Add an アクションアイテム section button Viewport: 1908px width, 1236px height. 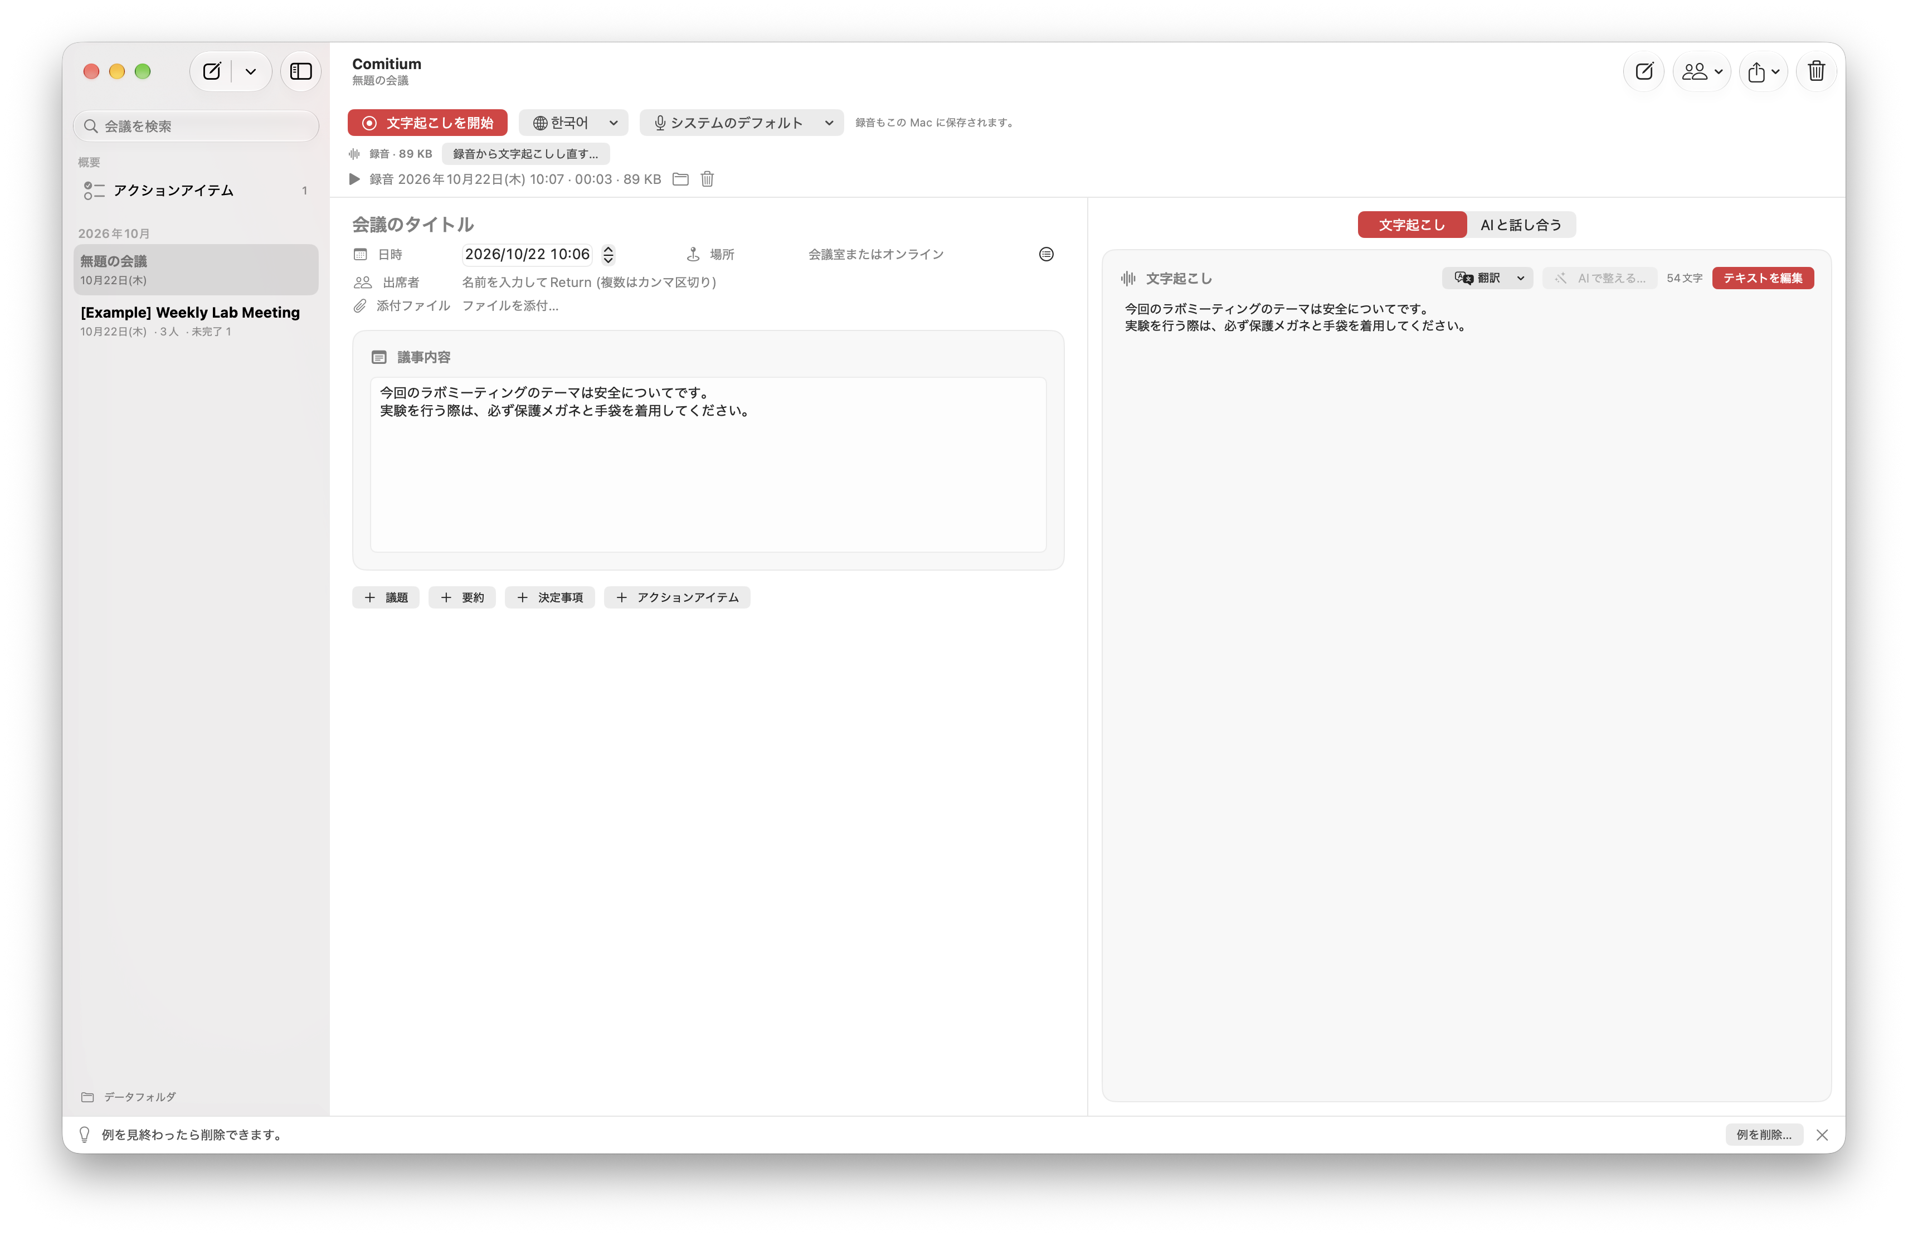pos(678,597)
